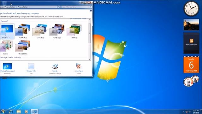
Task: Open Screen Saver settings
Action: tap(79, 68)
